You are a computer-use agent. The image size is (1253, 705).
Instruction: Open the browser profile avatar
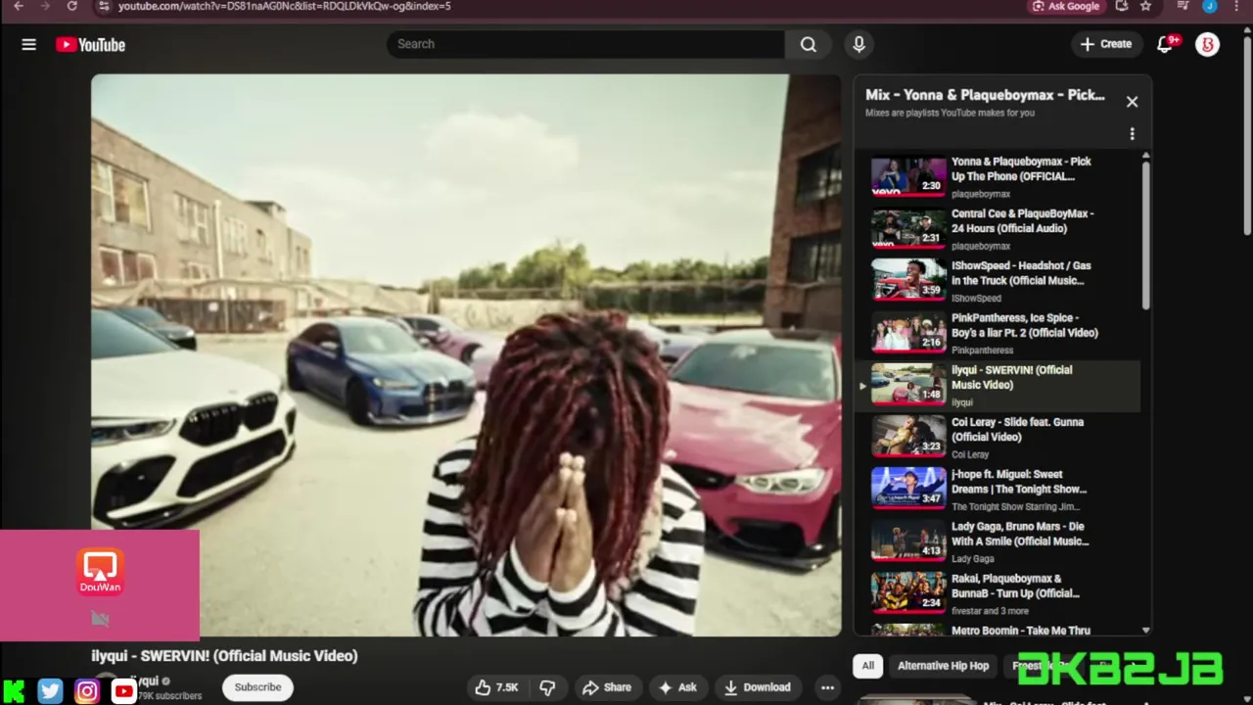1210,6
